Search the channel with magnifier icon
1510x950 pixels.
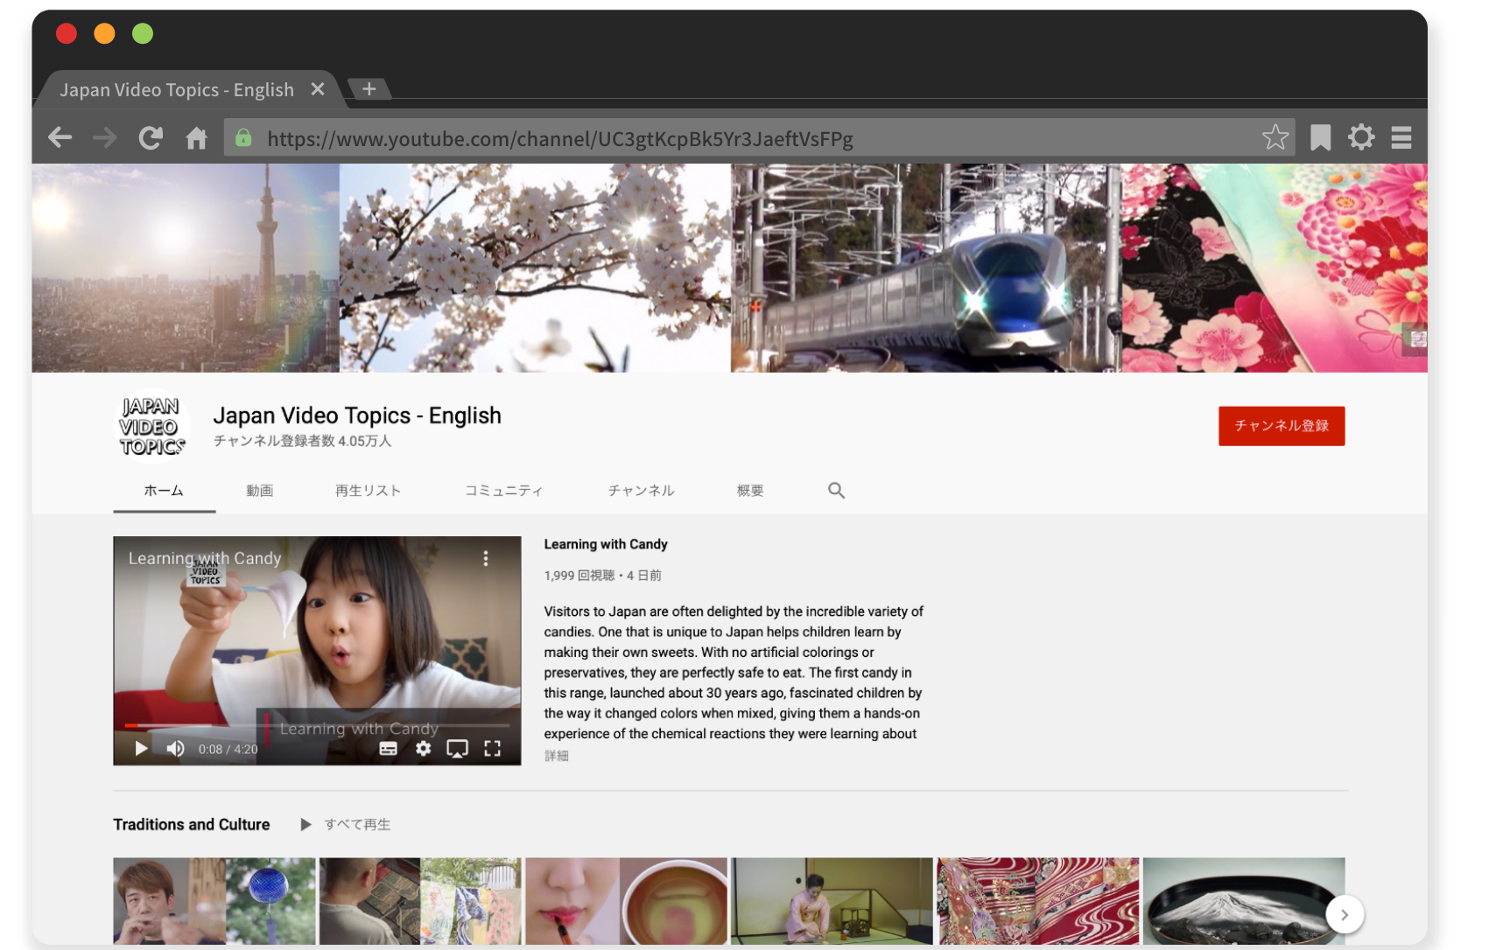(837, 491)
